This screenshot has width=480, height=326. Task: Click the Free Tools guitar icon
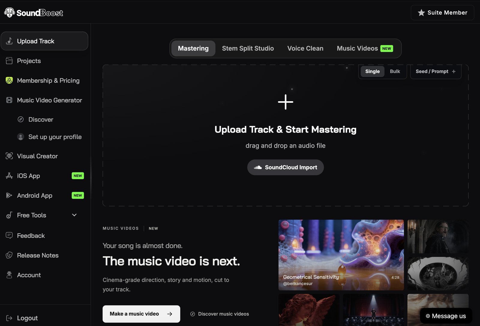9,215
